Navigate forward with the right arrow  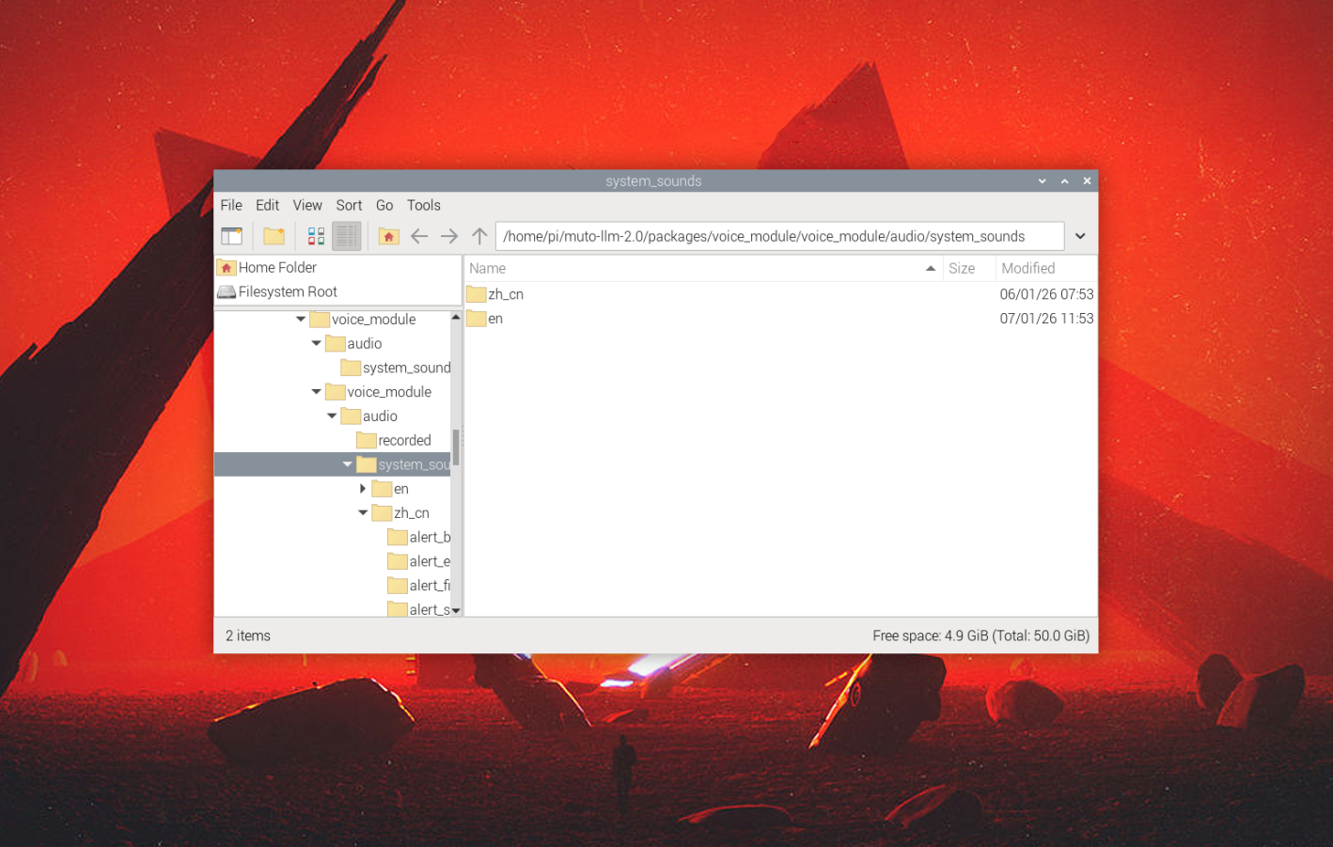pos(449,236)
